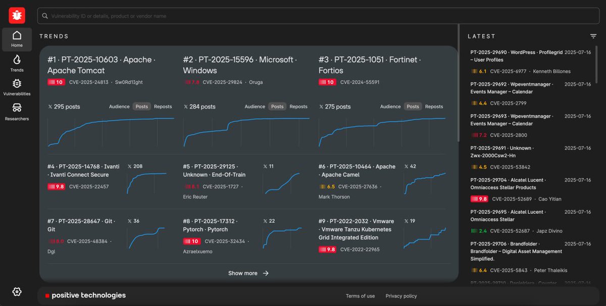The image size is (606, 306).
Task: Open trend #7 PT-2025-28647 Git
Action: tap(81, 225)
